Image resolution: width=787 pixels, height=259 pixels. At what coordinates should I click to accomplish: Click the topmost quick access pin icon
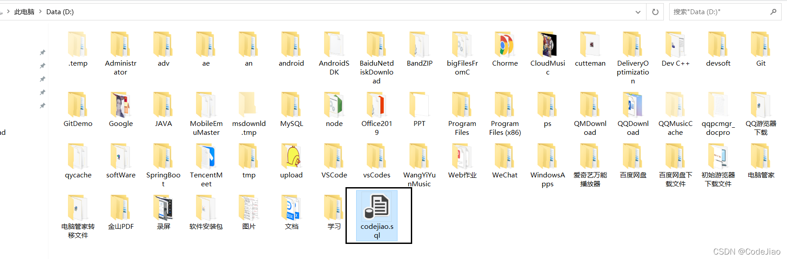[x=43, y=52]
